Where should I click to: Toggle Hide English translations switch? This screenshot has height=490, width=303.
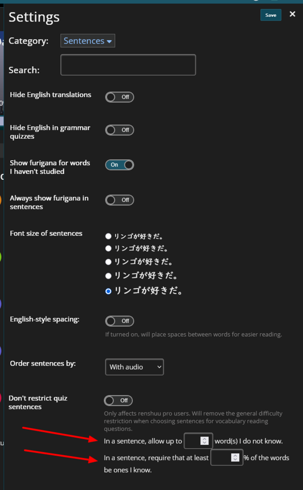coord(120,97)
